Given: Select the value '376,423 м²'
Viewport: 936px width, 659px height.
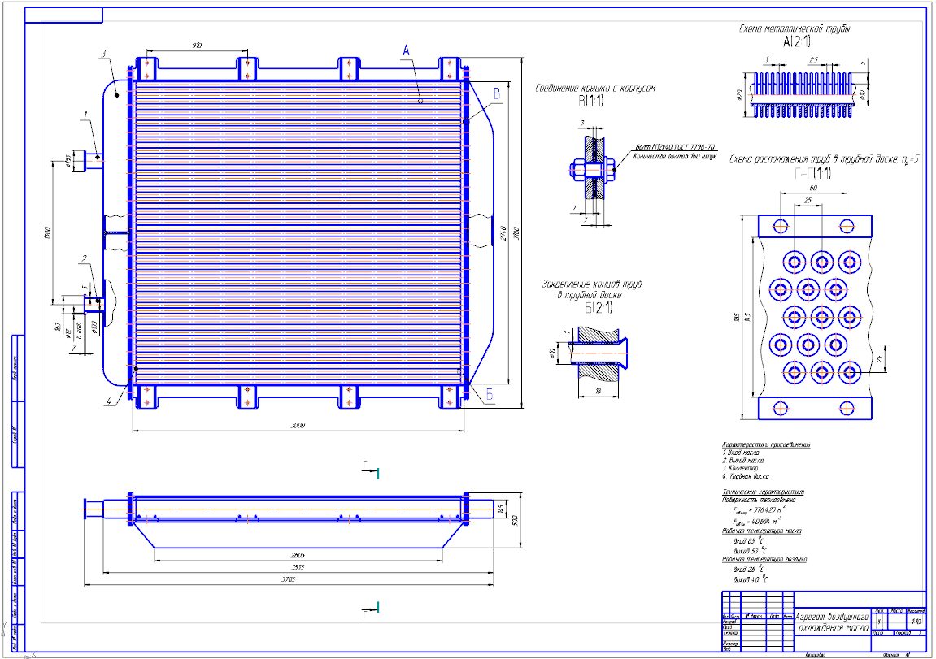Looking at the screenshot, I should (770, 509).
